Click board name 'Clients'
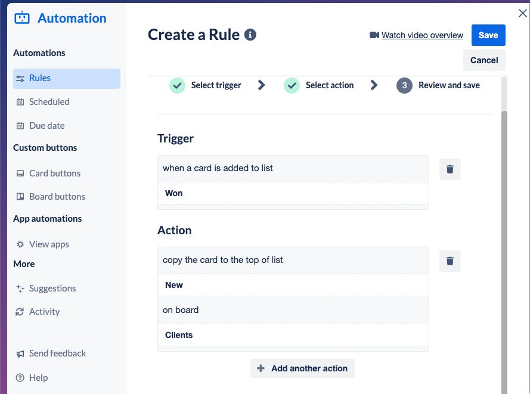 coord(179,335)
